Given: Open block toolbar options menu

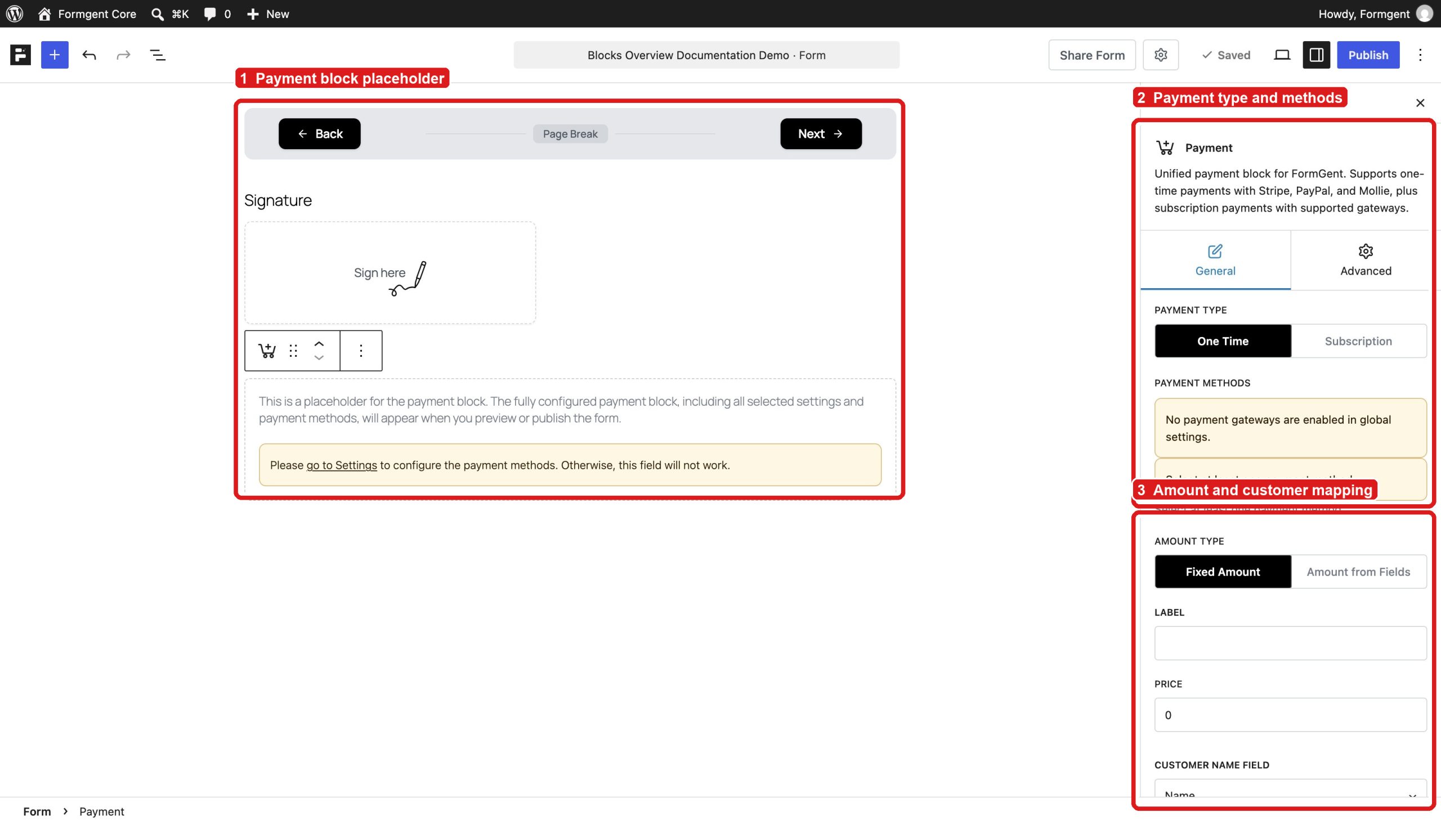Looking at the screenshot, I should [x=361, y=351].
